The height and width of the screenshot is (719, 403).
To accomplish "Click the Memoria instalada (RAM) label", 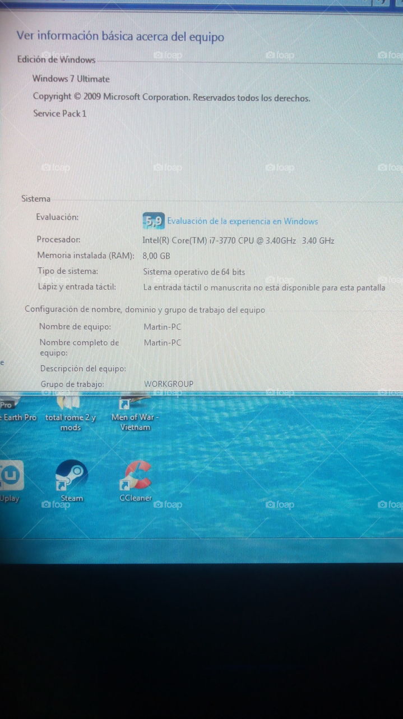I will [x=86, y=256].
